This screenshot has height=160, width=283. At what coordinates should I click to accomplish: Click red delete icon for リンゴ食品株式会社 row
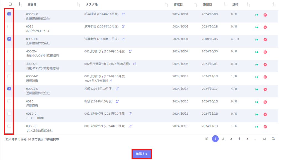(x=265, y=127)
